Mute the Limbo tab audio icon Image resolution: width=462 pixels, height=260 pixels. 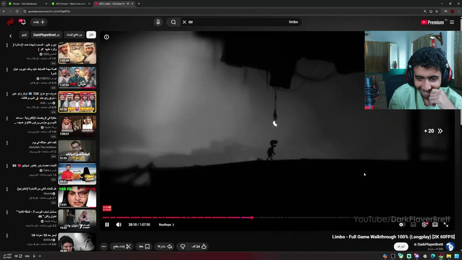click(x=128, y=4)
